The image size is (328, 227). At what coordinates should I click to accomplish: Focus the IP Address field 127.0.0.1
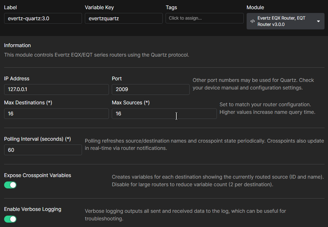pyautogui.click(x=56, y=89)
